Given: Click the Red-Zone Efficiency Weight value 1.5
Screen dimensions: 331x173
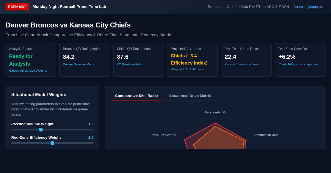Looking at the screenshot, I should click(x=91, y=138).
